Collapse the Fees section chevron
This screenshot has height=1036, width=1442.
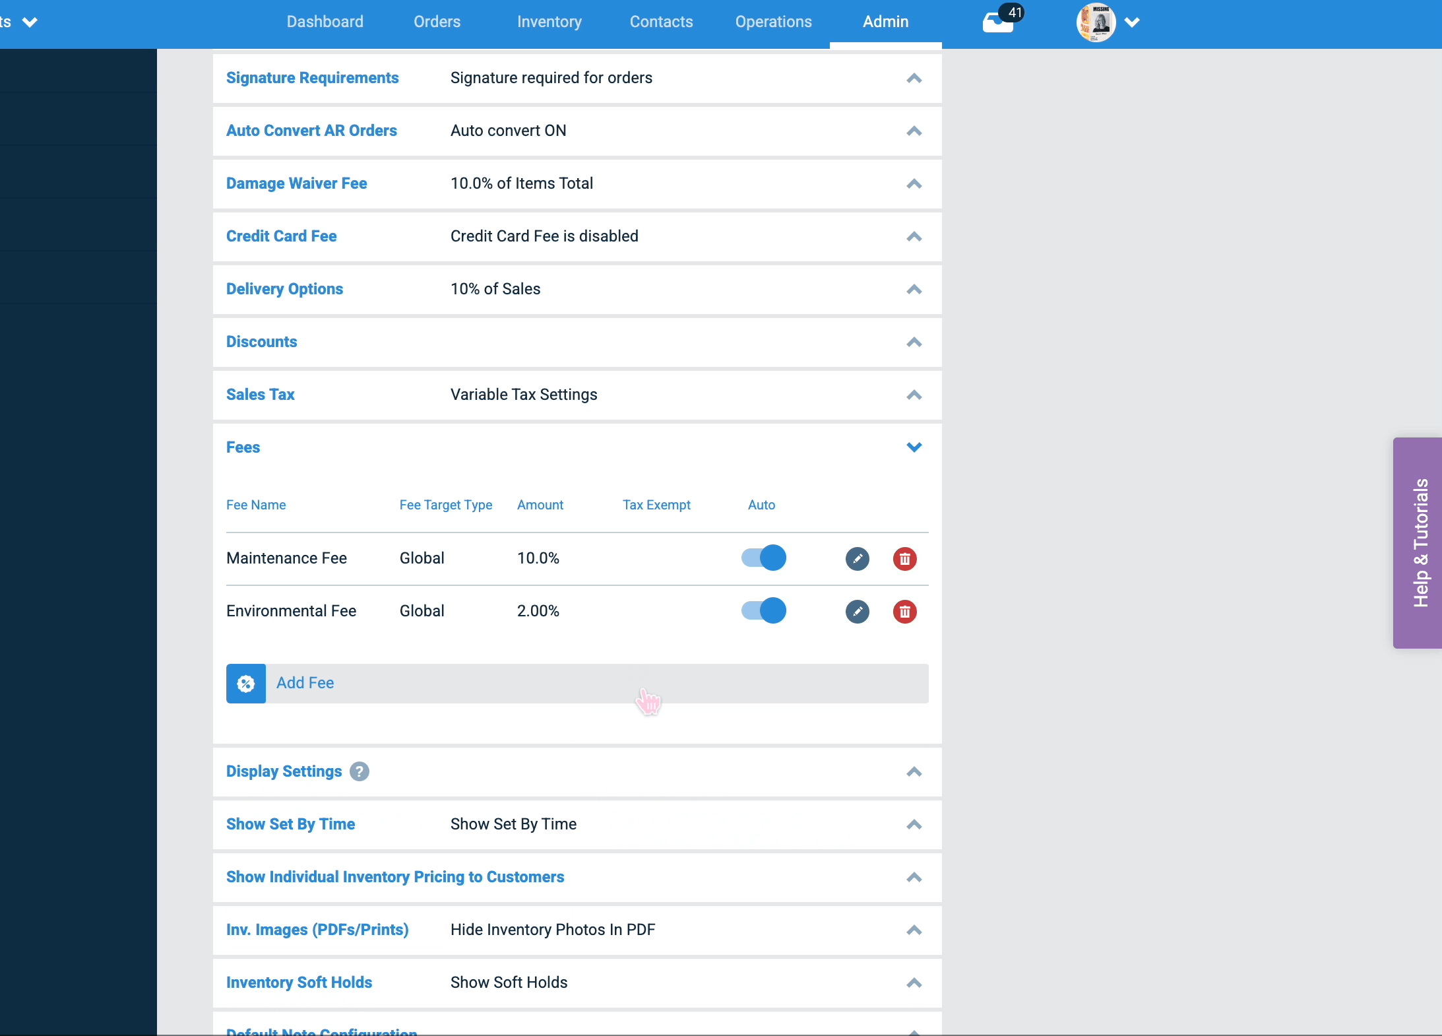[x=914, y=447]
